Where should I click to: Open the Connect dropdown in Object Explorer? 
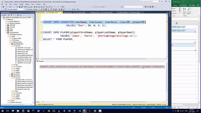coord(4,15)
